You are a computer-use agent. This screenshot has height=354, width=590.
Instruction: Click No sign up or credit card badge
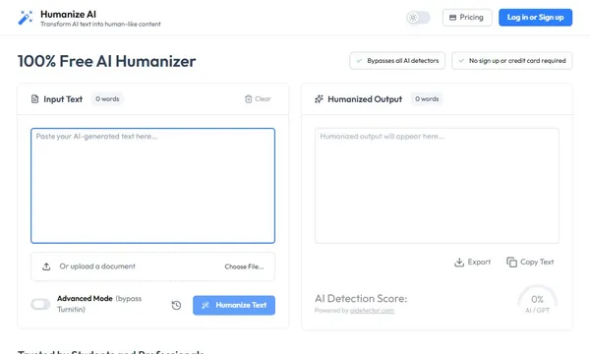pyautogui.click(x=512, y=61)
